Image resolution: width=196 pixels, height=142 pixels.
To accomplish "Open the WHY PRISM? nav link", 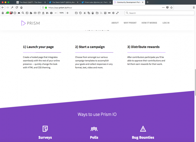I will pyautogui.click(x=130, y=23).
